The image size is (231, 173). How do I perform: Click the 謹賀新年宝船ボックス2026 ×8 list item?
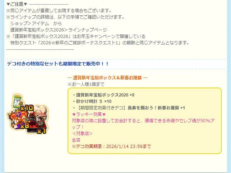click(104, 95)
